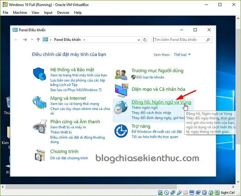The image size is (241, 196).
Task: Click the Dỡ cài đặt chương trình link
Action: click(69, 158)
